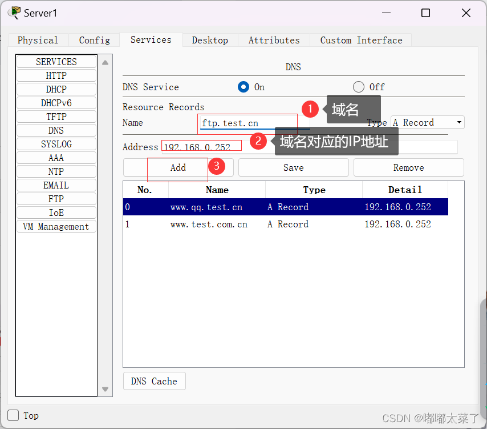Open VM Management service page
Viewport: 487px width, 429px height.
point(56,226)
